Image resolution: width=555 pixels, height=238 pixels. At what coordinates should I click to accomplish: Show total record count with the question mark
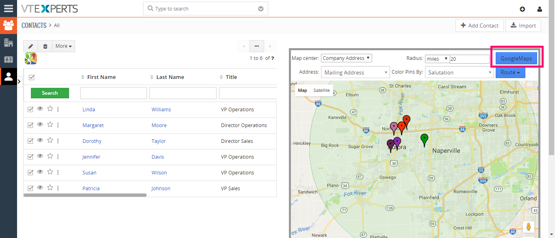273,58
